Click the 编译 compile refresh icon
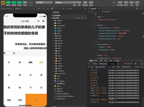Screen dimensions: 144x107 pos(74,2)
